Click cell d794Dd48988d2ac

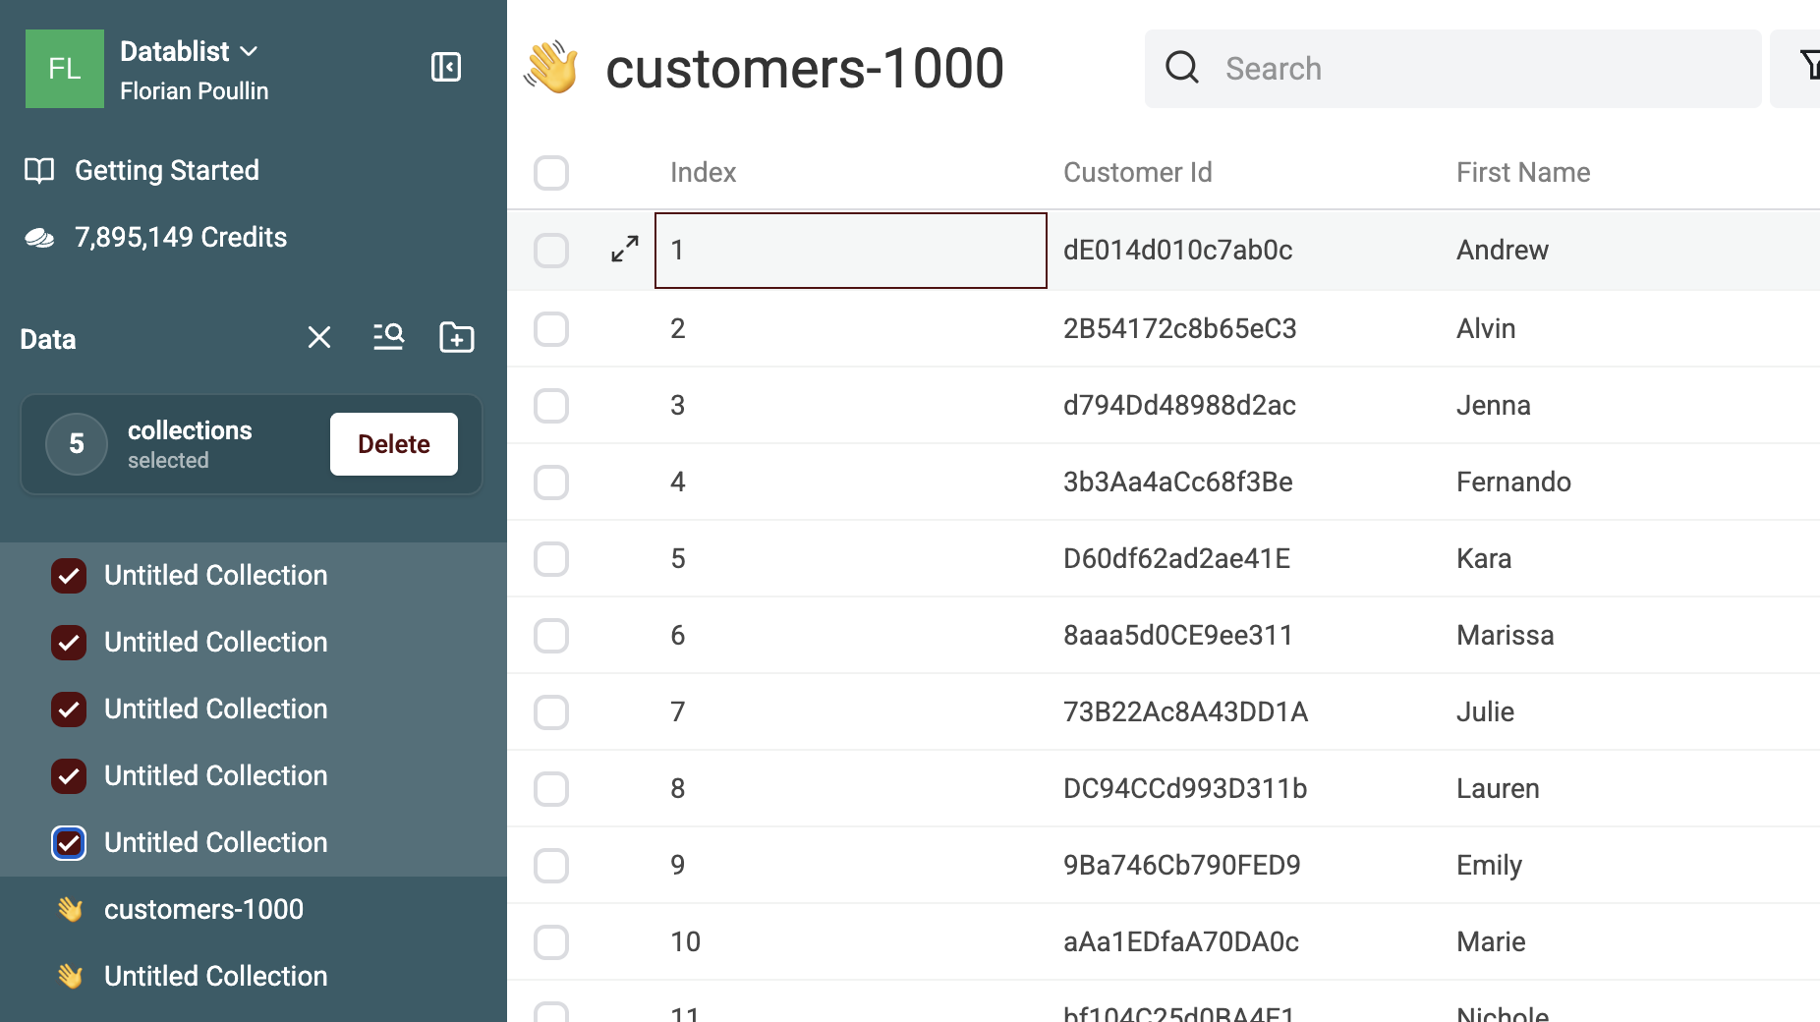(x=1179, y=406)
